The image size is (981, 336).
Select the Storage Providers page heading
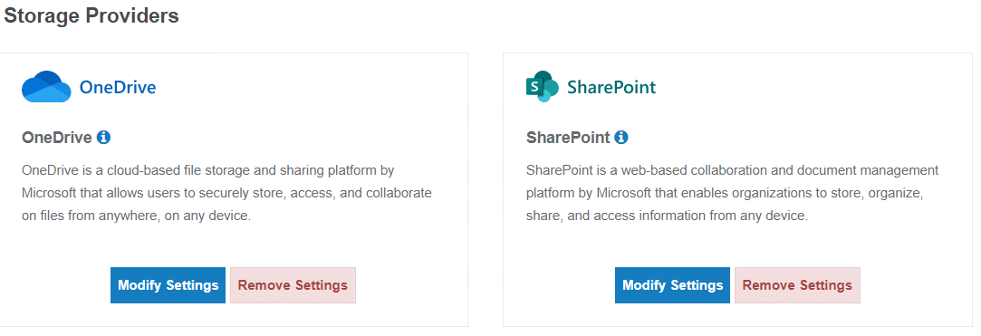tap(91, 15)
